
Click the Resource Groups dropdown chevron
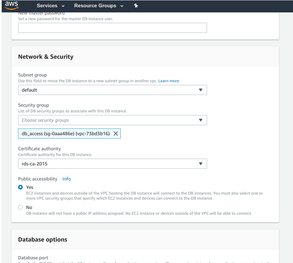click(122, 6)
